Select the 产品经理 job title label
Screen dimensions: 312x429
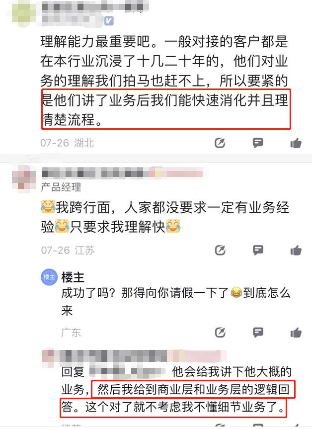(x=61, y=187)
